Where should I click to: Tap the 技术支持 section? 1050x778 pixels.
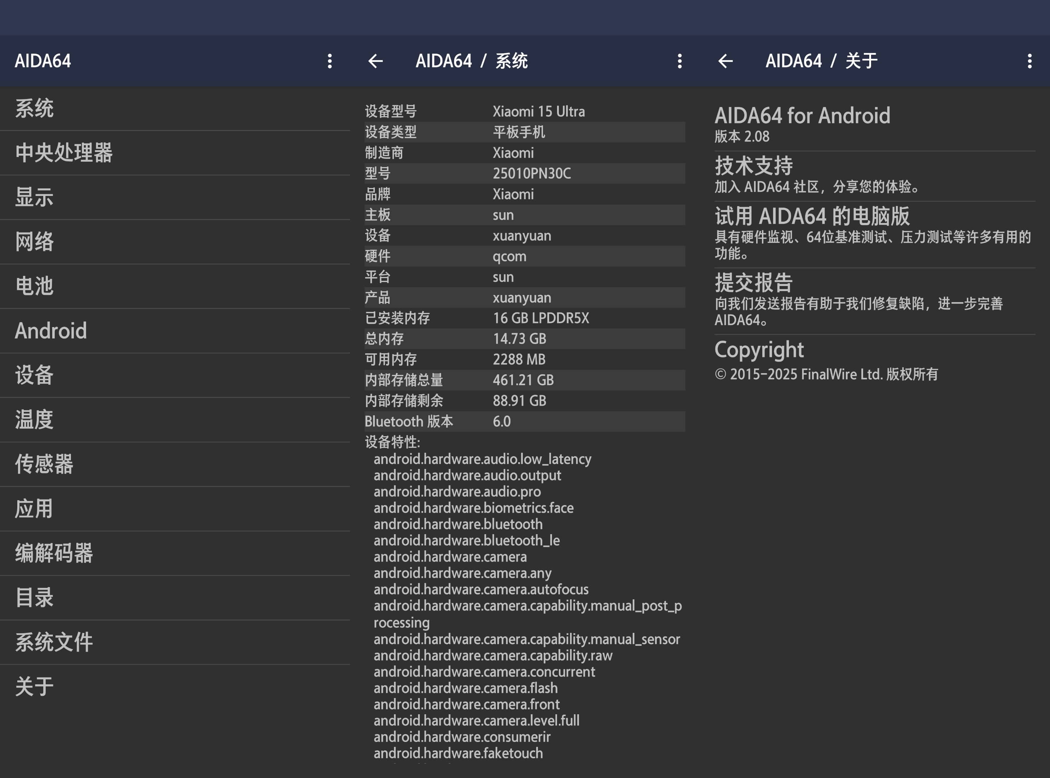pyautogui.click(x=875, y=176)
